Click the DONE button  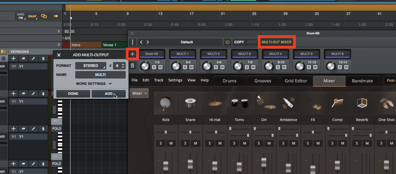[73, 94]
